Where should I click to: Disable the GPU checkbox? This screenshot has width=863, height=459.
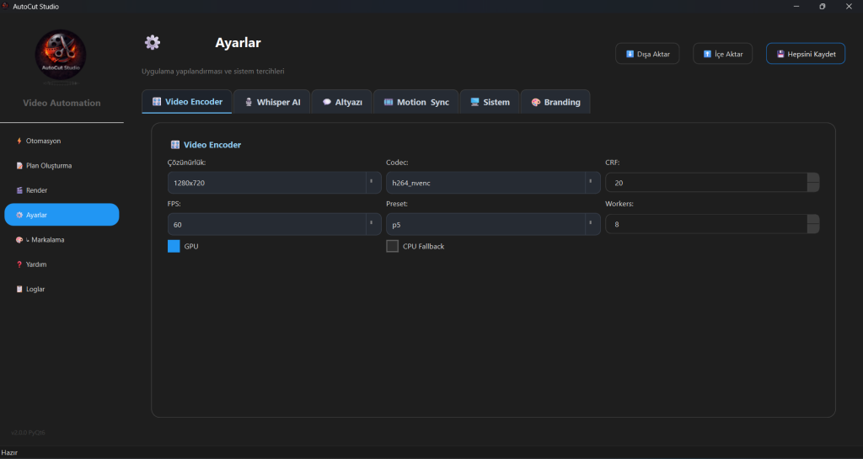point(174,246)
